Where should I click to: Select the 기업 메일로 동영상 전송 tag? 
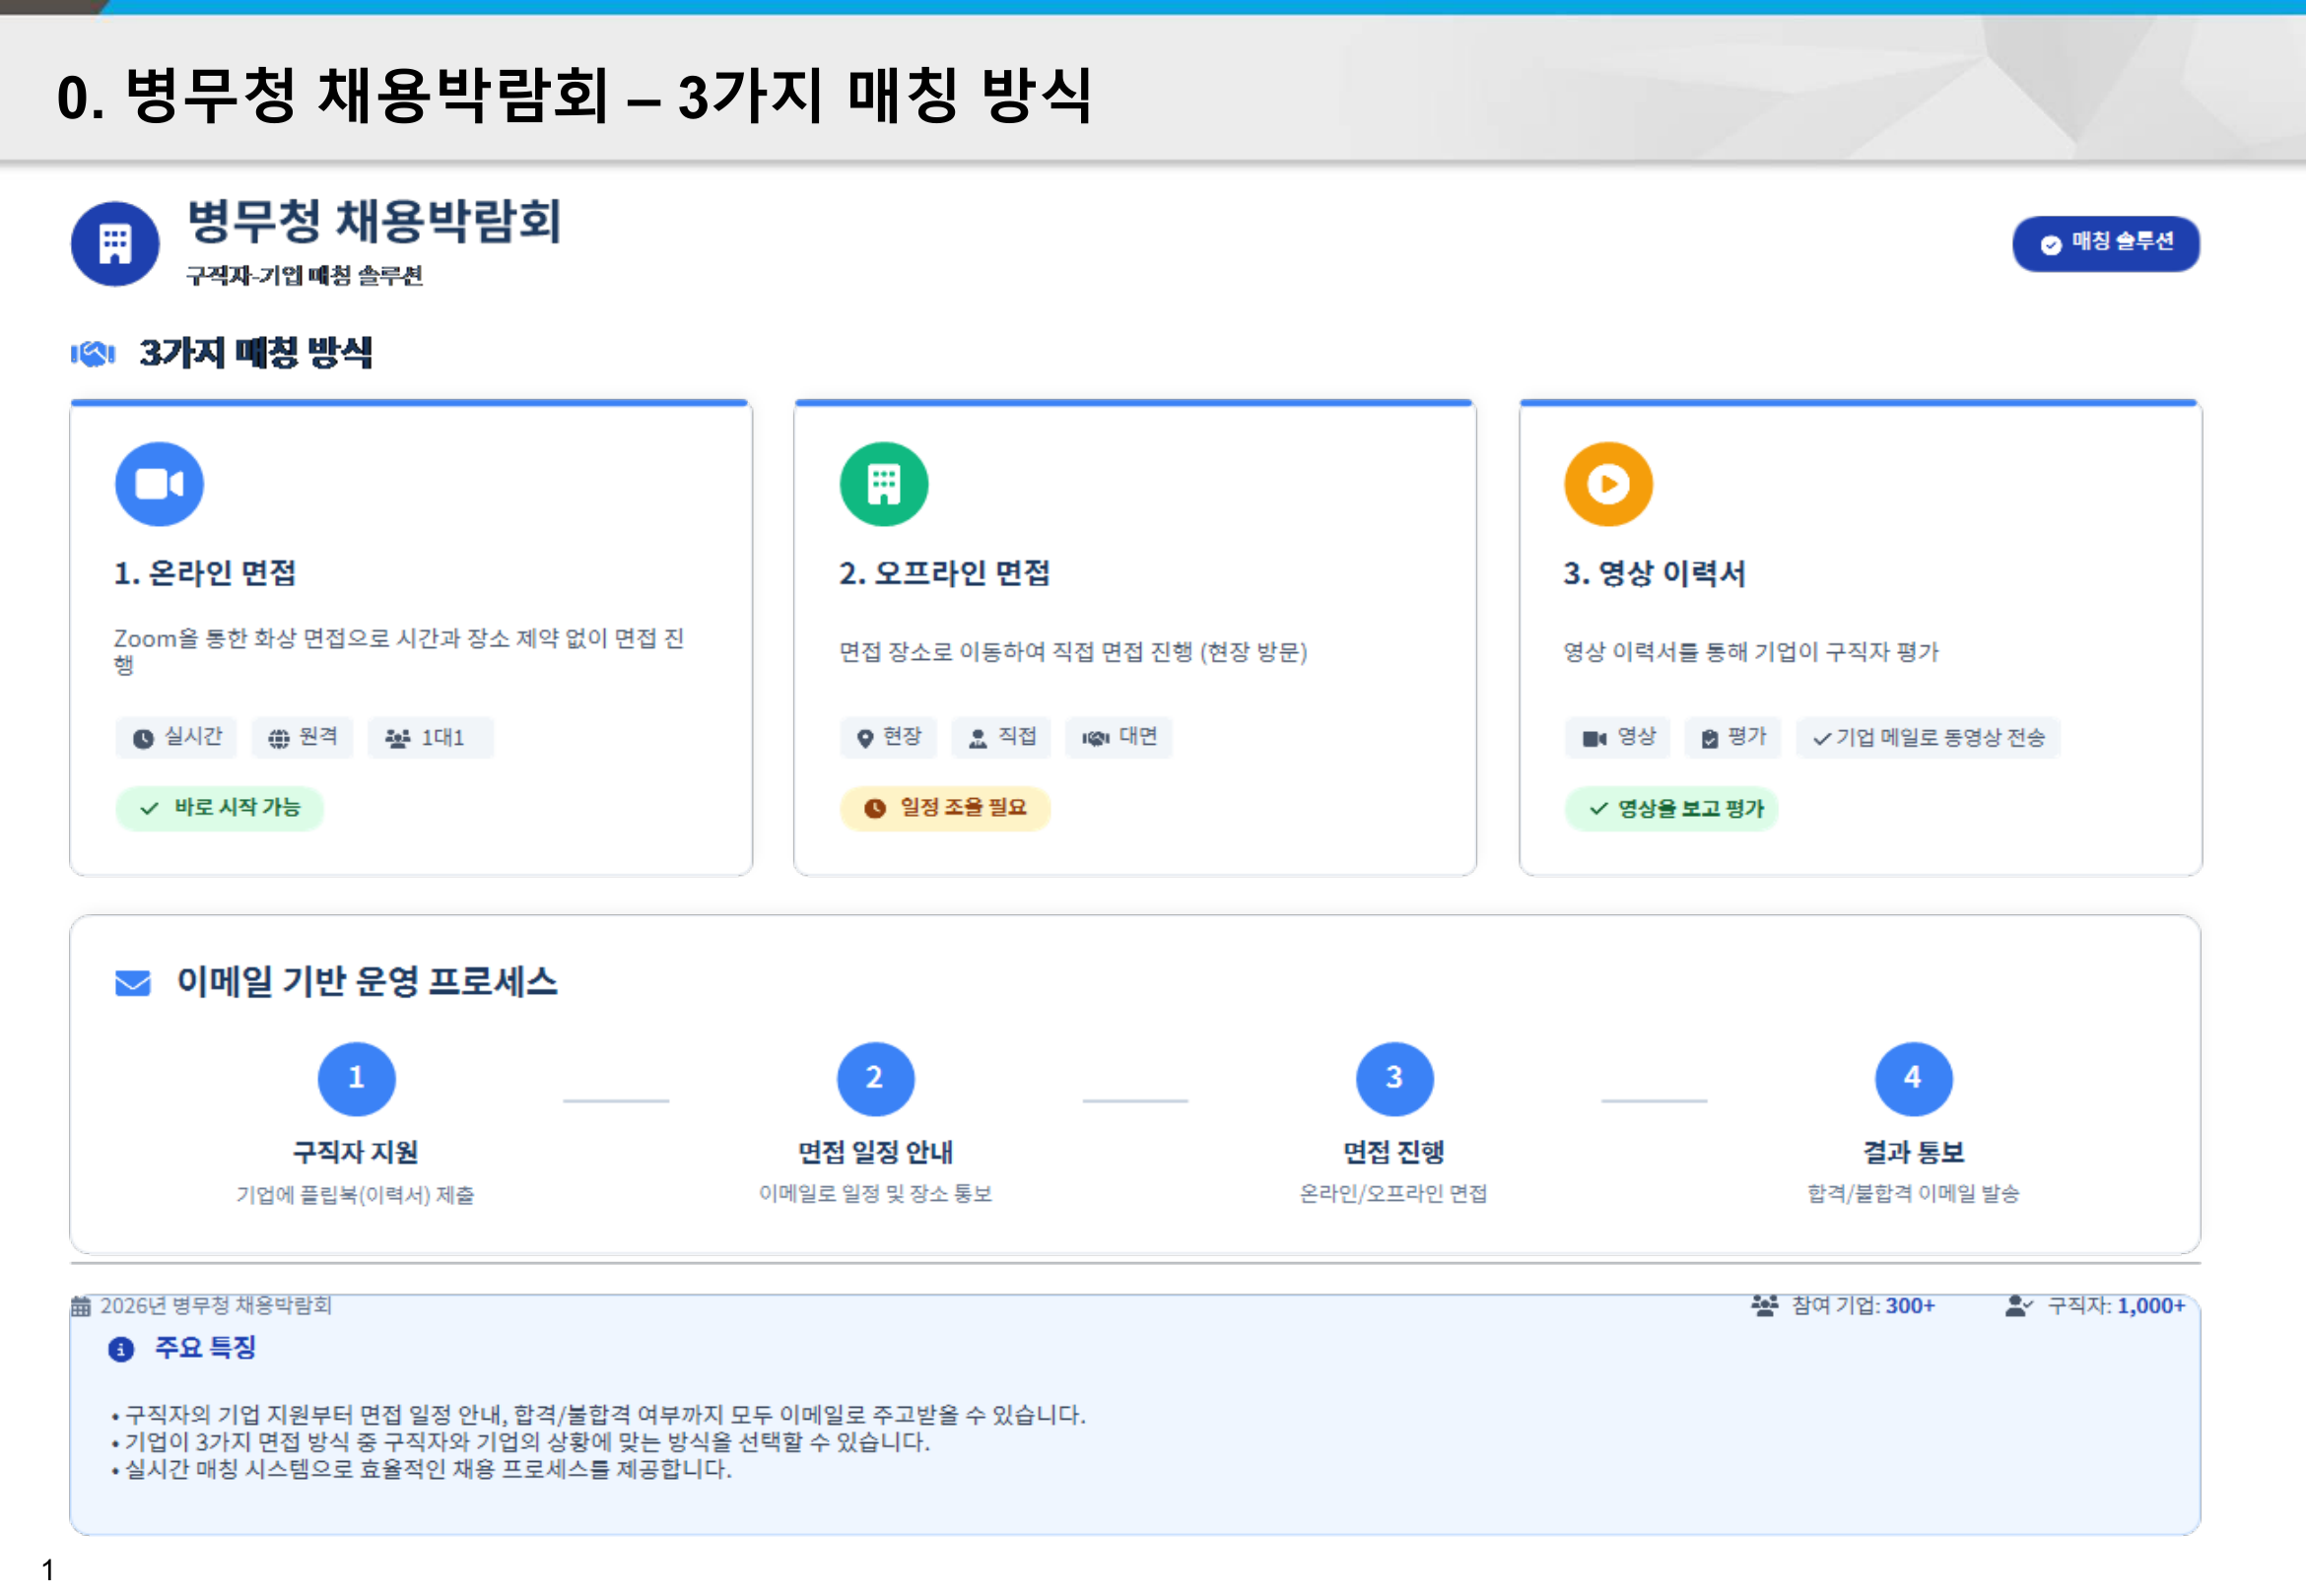pyautogui.click(x=1927, y=737)
